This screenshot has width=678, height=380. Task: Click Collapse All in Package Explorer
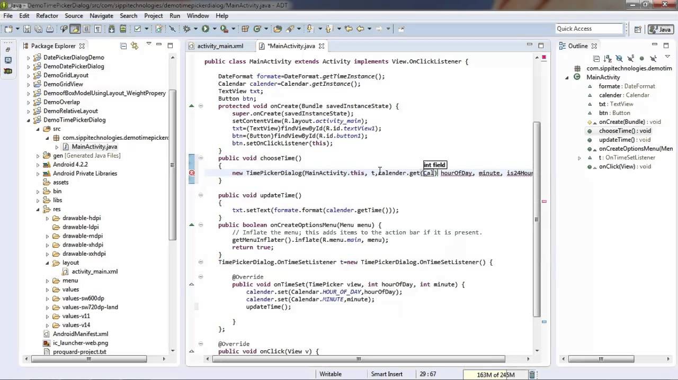tap(123, 46)
